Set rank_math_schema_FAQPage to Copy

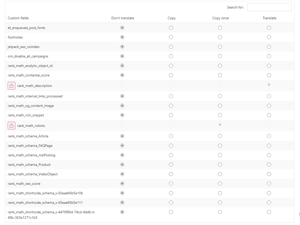(x=171, y=146)
